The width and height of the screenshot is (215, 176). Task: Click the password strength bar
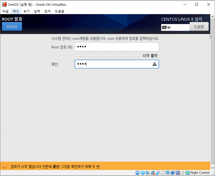[x=107, y=55]
